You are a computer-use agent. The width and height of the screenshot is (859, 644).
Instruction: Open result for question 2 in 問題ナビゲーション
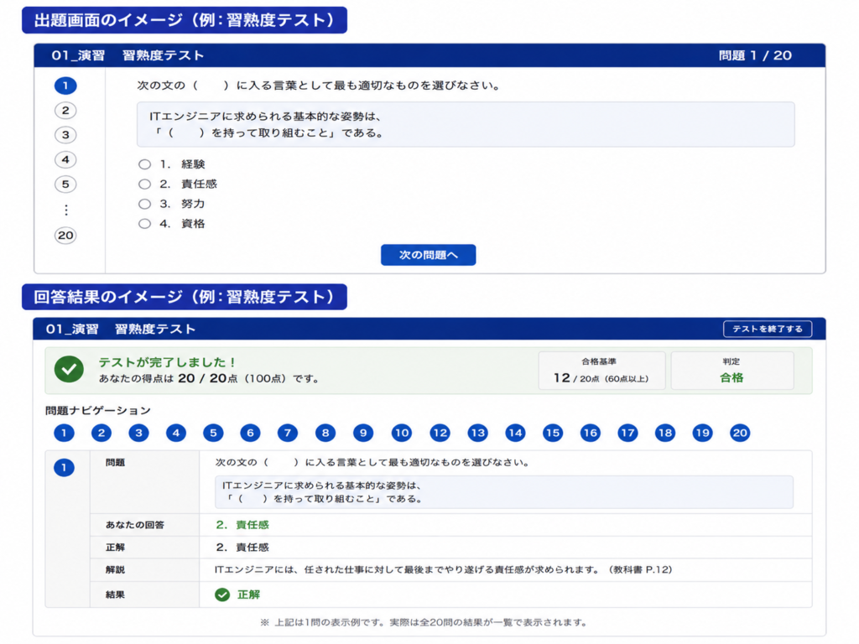point(102,434)
